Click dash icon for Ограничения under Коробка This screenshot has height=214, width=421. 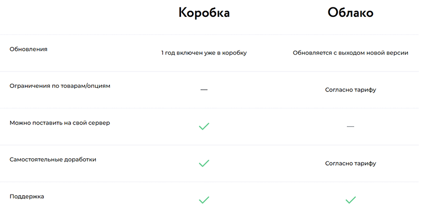coord(204,89)
